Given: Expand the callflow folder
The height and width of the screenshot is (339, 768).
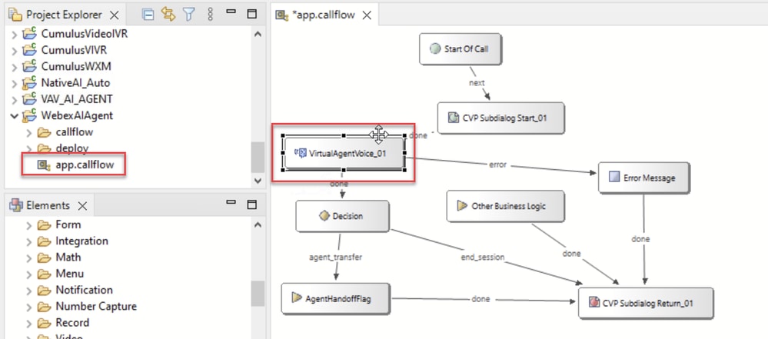Looking at the screenshot, I should click(29, 132).
